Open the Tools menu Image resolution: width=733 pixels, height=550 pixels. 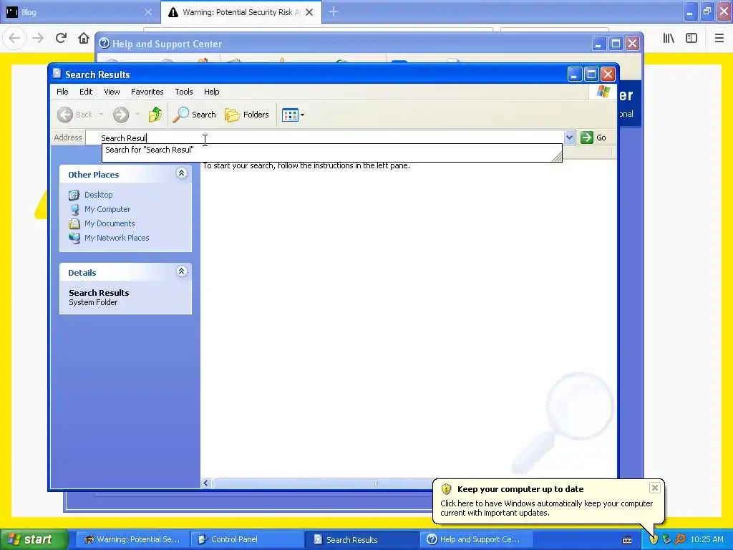pos(184,92)
